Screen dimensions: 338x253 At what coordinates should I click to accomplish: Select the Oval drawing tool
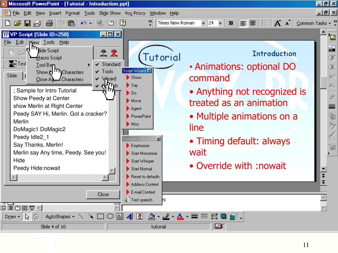click(110, 216)
